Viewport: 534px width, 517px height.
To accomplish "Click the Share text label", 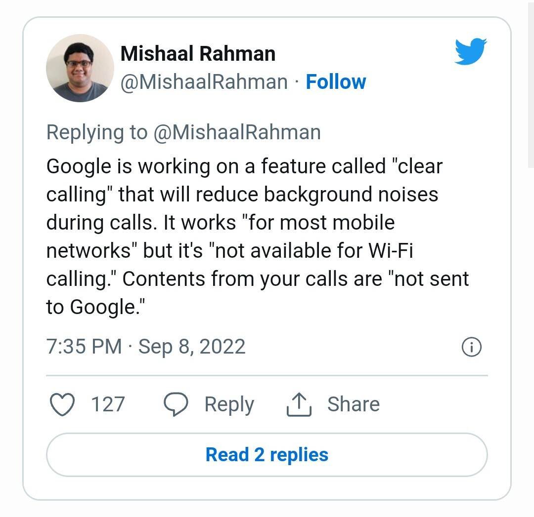I will pos(353,404).
